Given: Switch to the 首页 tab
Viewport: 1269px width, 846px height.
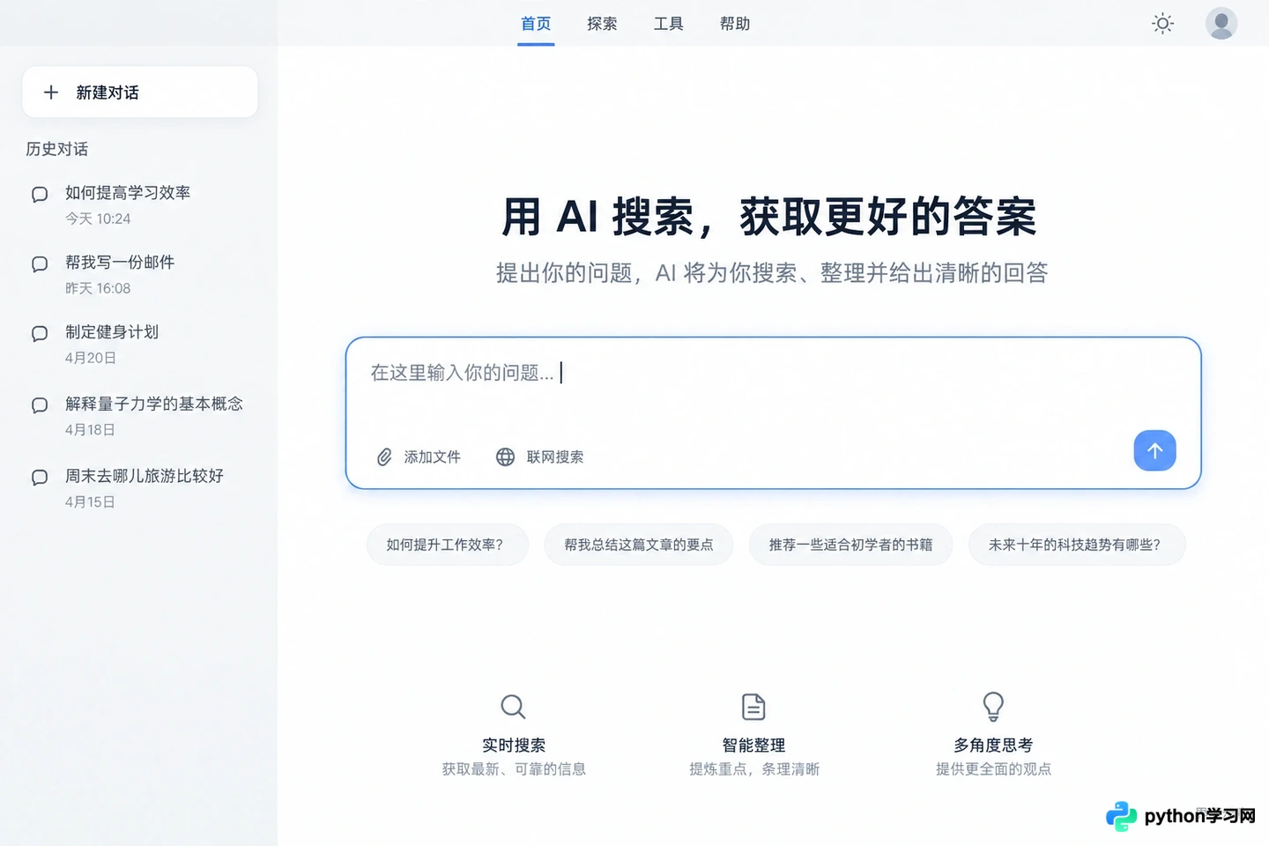Looking at the screenshot, I should [536, 24].
